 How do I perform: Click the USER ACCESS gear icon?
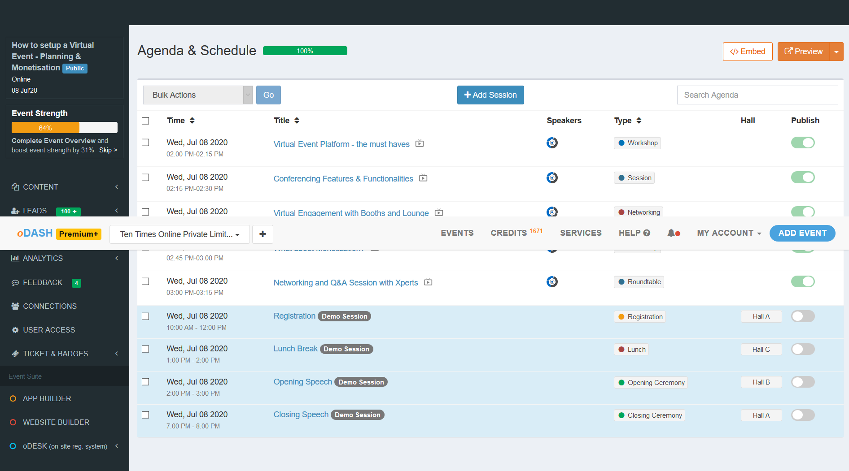click(15, 330)
